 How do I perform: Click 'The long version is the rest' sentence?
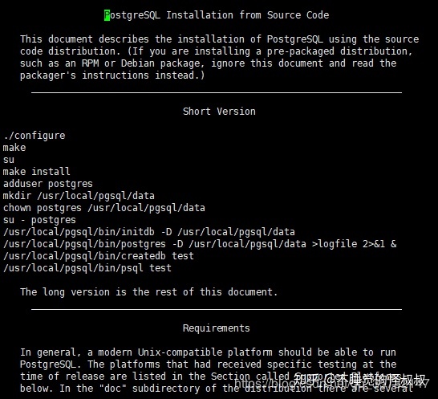149,292
